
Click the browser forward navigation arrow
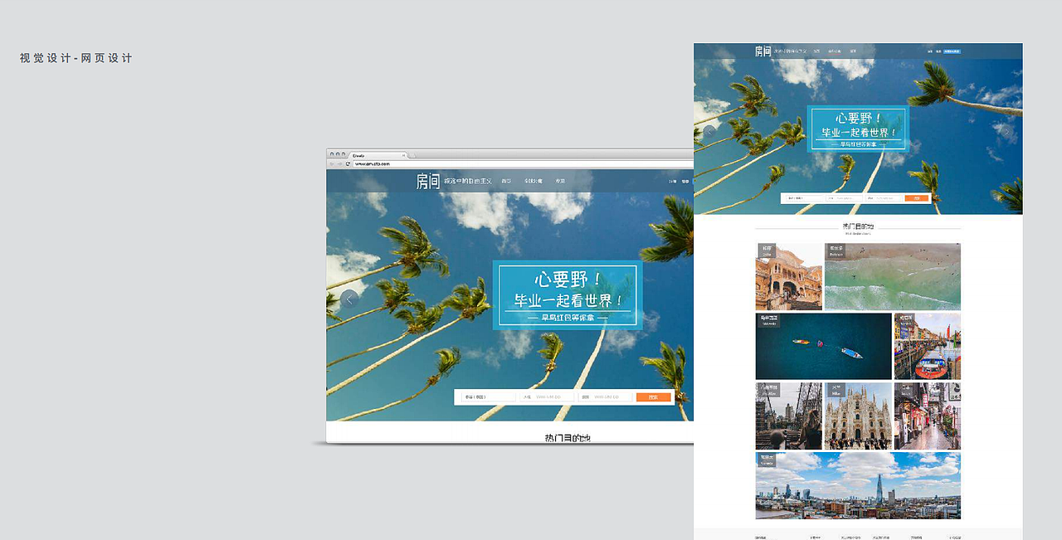340,163
